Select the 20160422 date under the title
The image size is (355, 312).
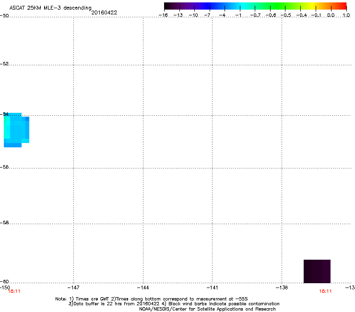pos(104,12)
